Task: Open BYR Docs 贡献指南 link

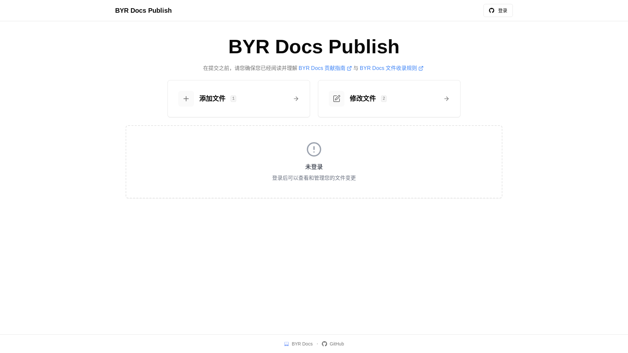Action: pyautogui.click(x=322, y=68)
